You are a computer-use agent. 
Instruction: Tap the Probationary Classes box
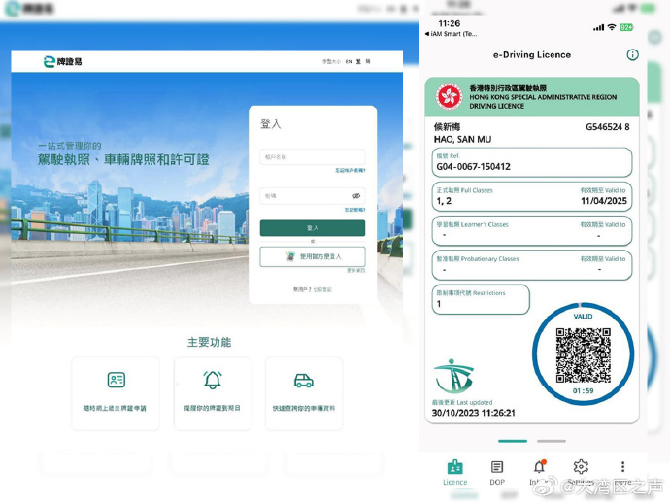(x=532, y=265)
